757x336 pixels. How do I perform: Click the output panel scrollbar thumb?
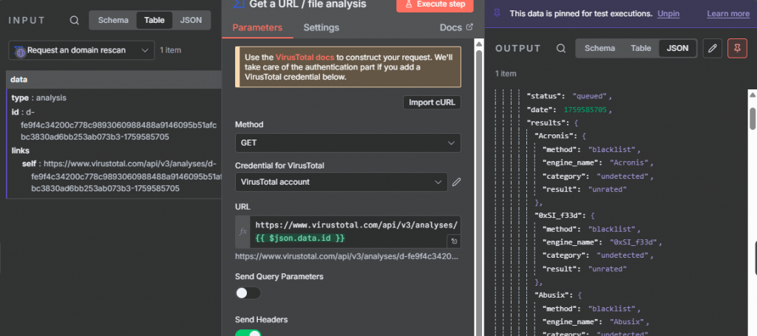click(x=752, y=119)
